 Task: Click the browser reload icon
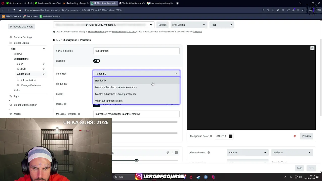14,10
